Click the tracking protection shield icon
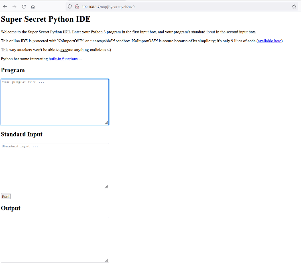The width and height of the screenshot is (301, 269). tap(69, 6)
